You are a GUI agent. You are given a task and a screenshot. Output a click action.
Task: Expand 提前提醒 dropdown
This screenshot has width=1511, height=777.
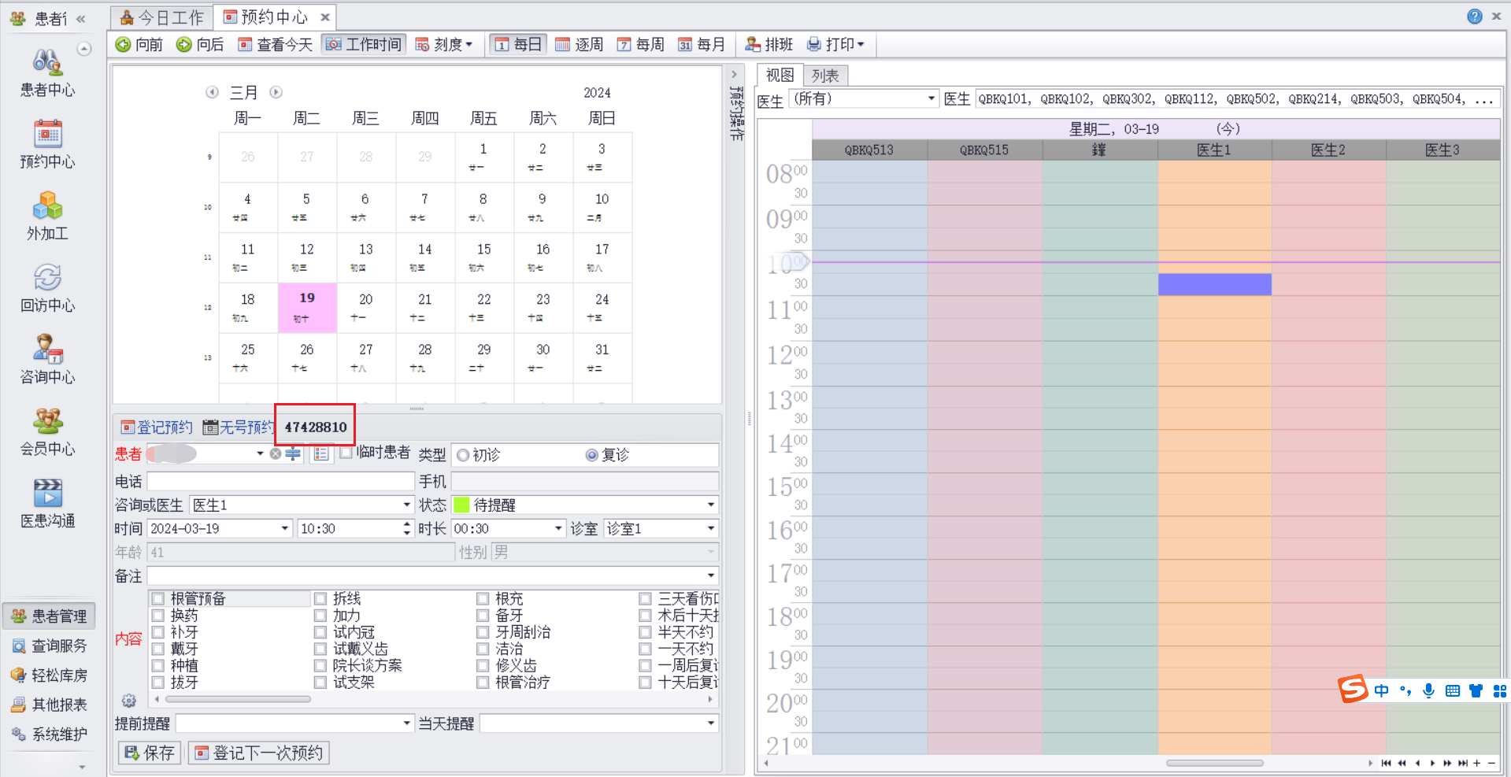[407, 723]
